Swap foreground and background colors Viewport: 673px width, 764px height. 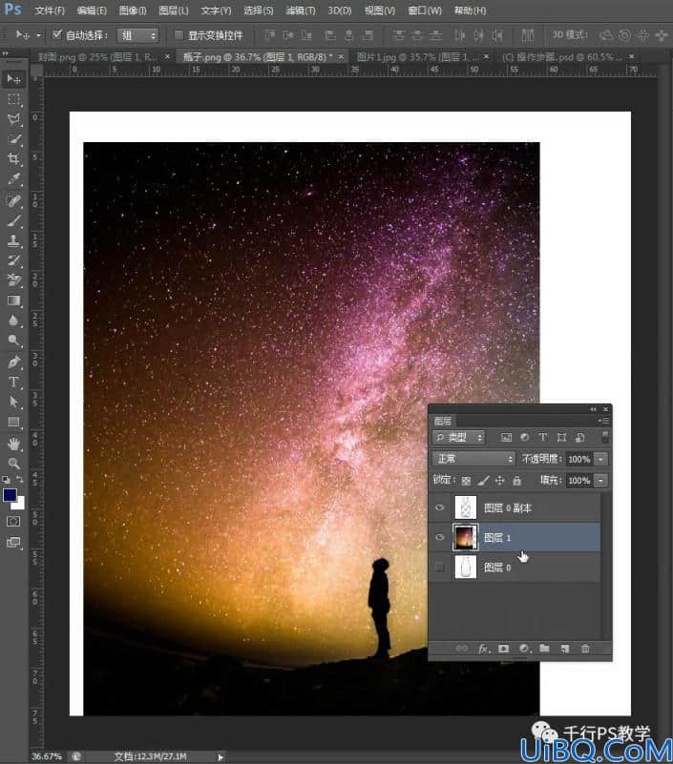pos(19,480)
